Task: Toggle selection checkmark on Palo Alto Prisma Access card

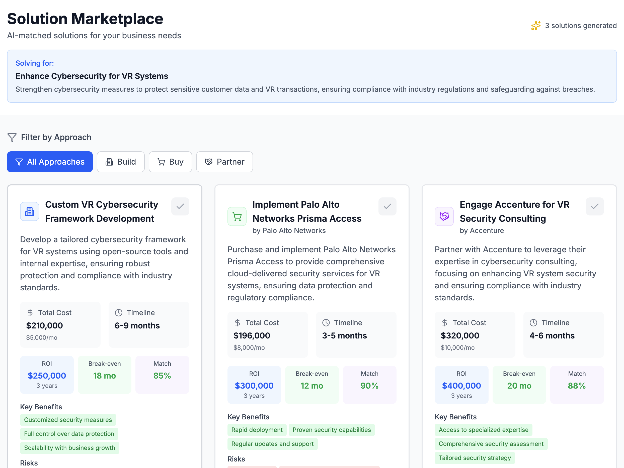Action: (387, 206)
